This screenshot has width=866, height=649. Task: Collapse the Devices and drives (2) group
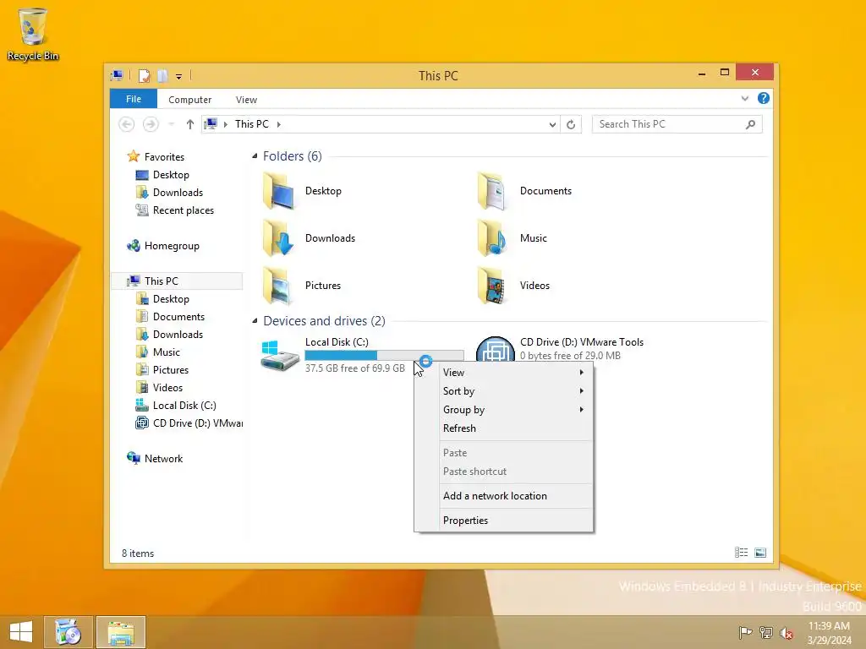point(255,320)
